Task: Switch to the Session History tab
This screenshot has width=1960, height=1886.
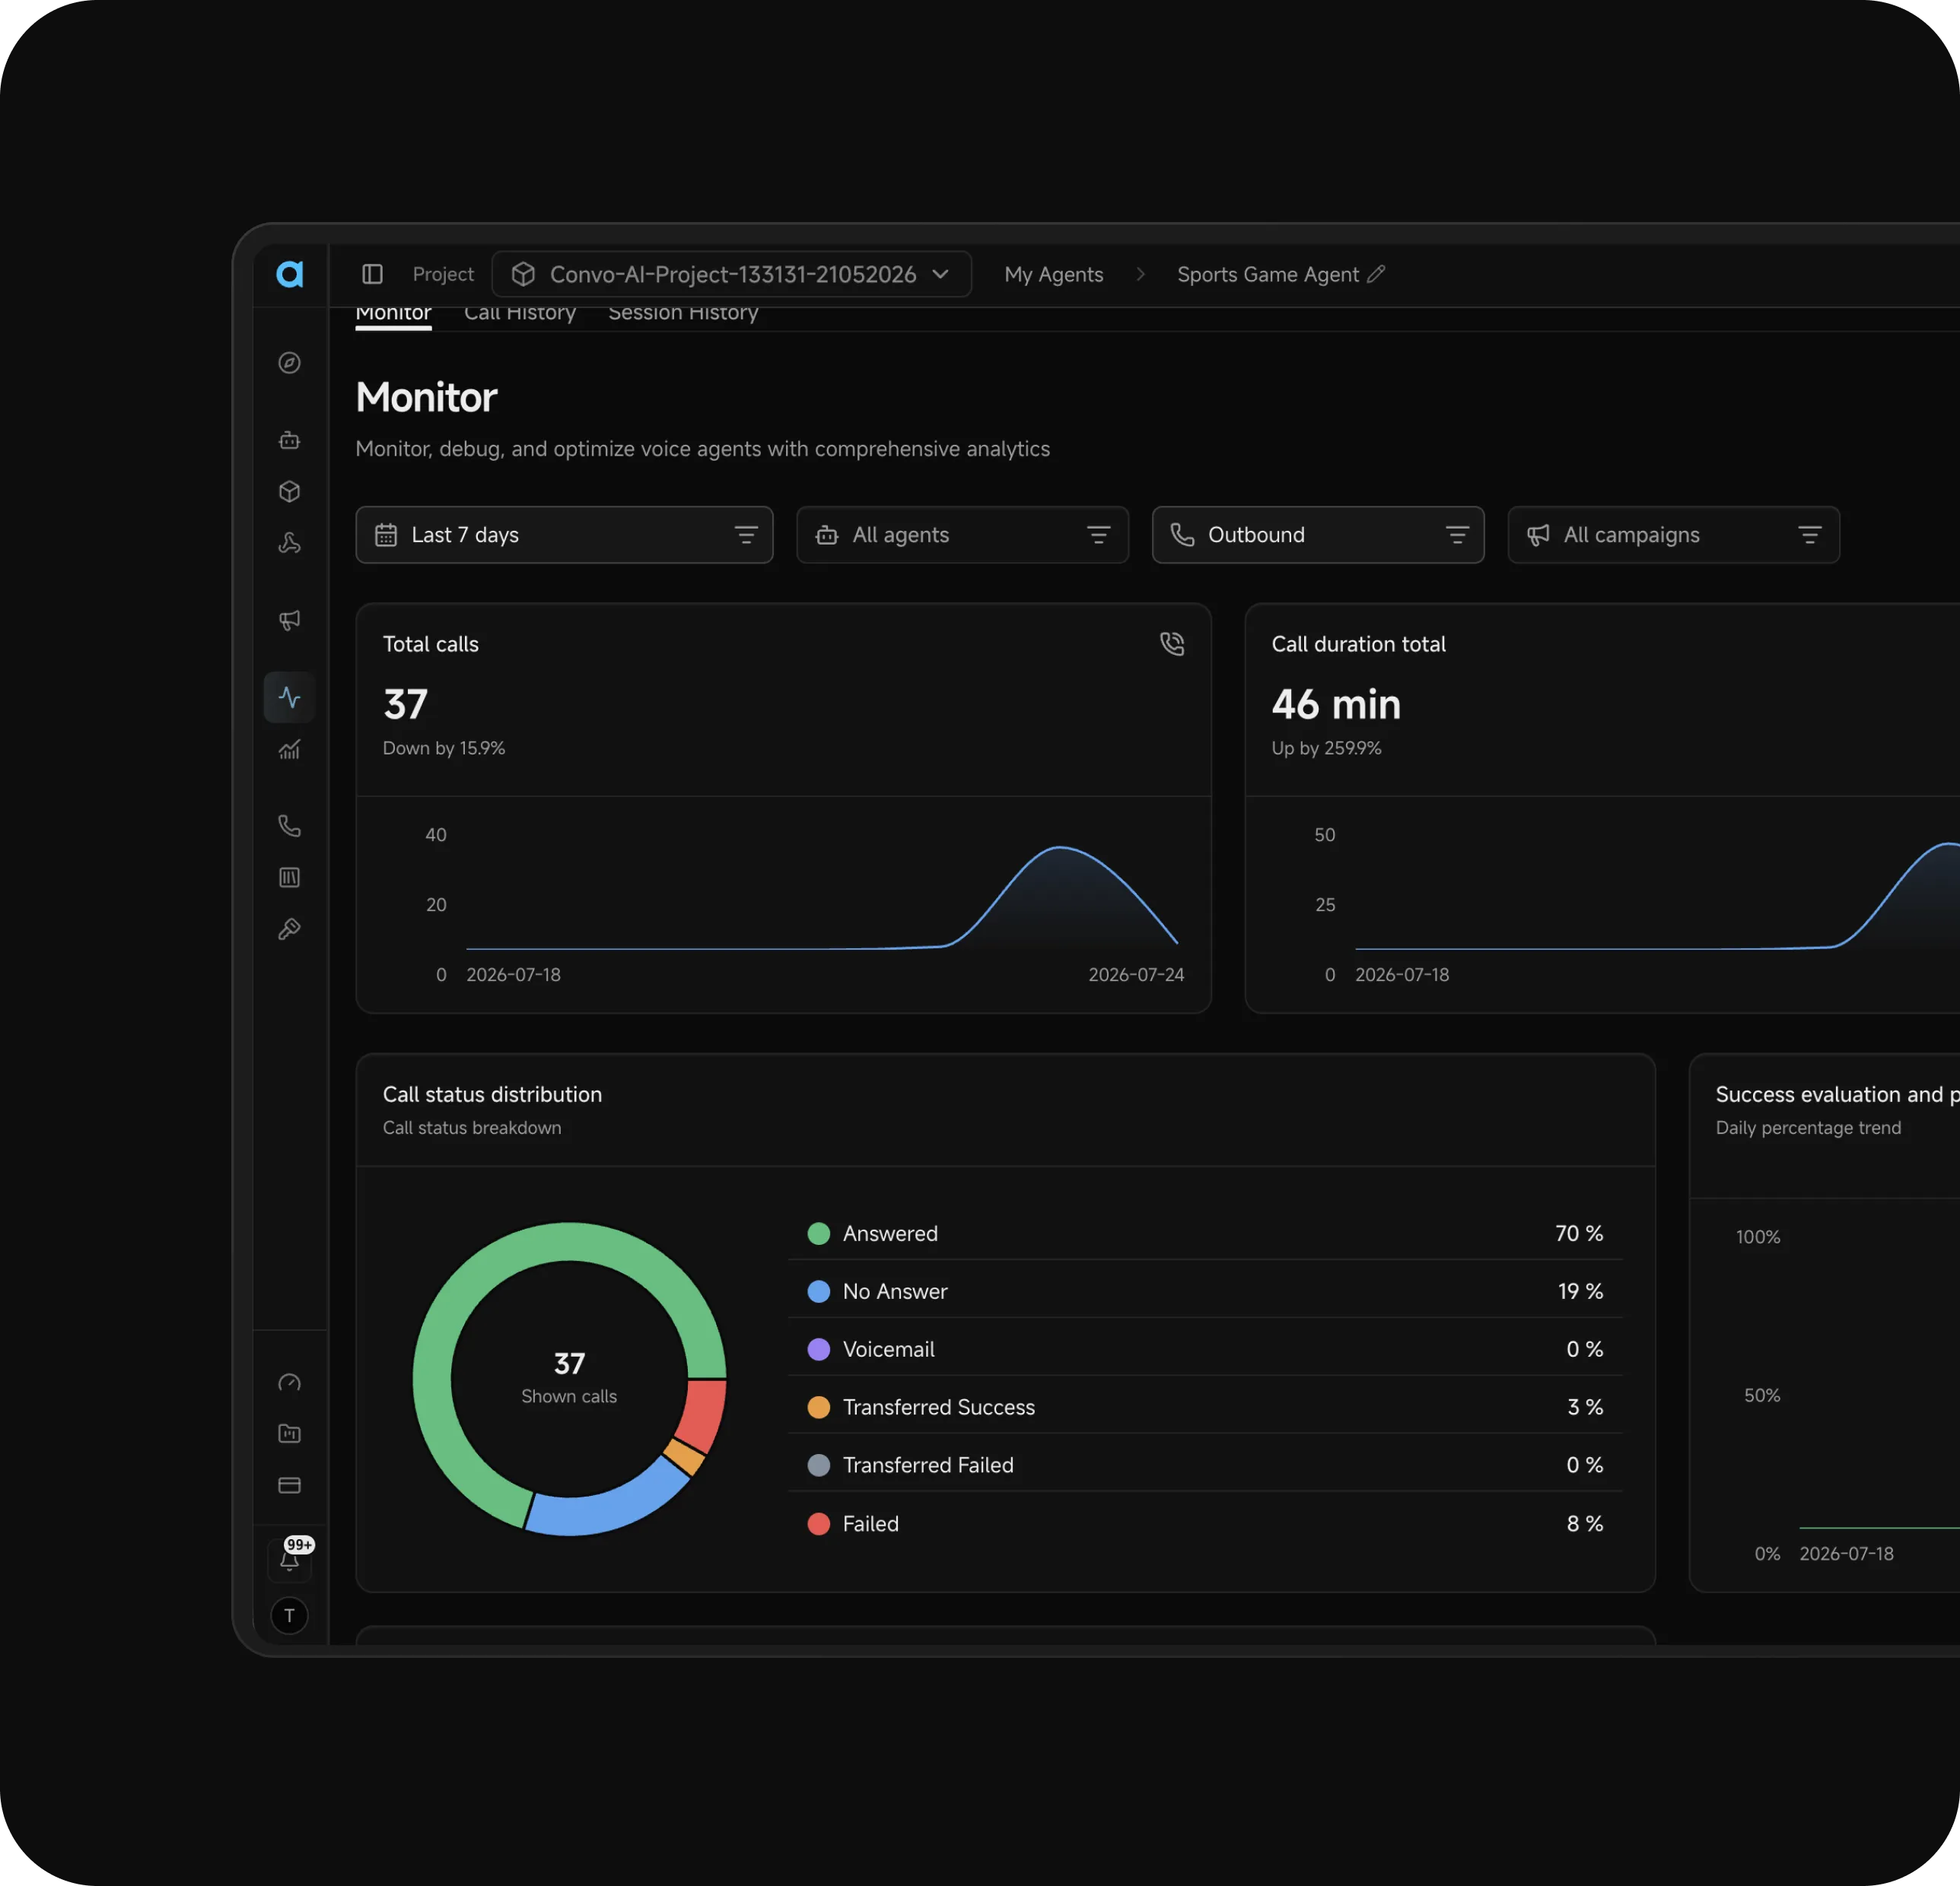Action: [x=683, y=314]
